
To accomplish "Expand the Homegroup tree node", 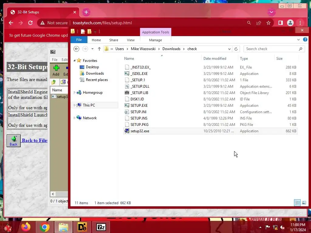I will (75, 92).
